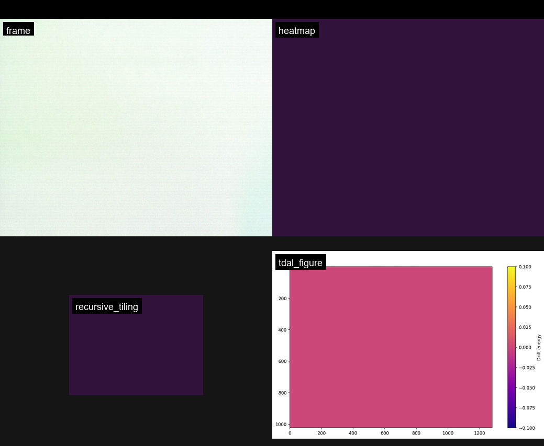Click the "tdal_figure" label

coord(300,262)
